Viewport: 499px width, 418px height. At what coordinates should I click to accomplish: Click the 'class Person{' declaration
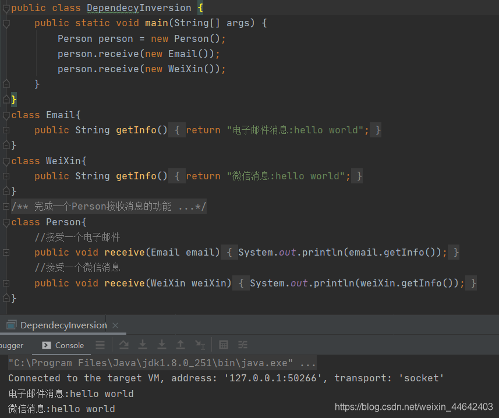point(49,222)
